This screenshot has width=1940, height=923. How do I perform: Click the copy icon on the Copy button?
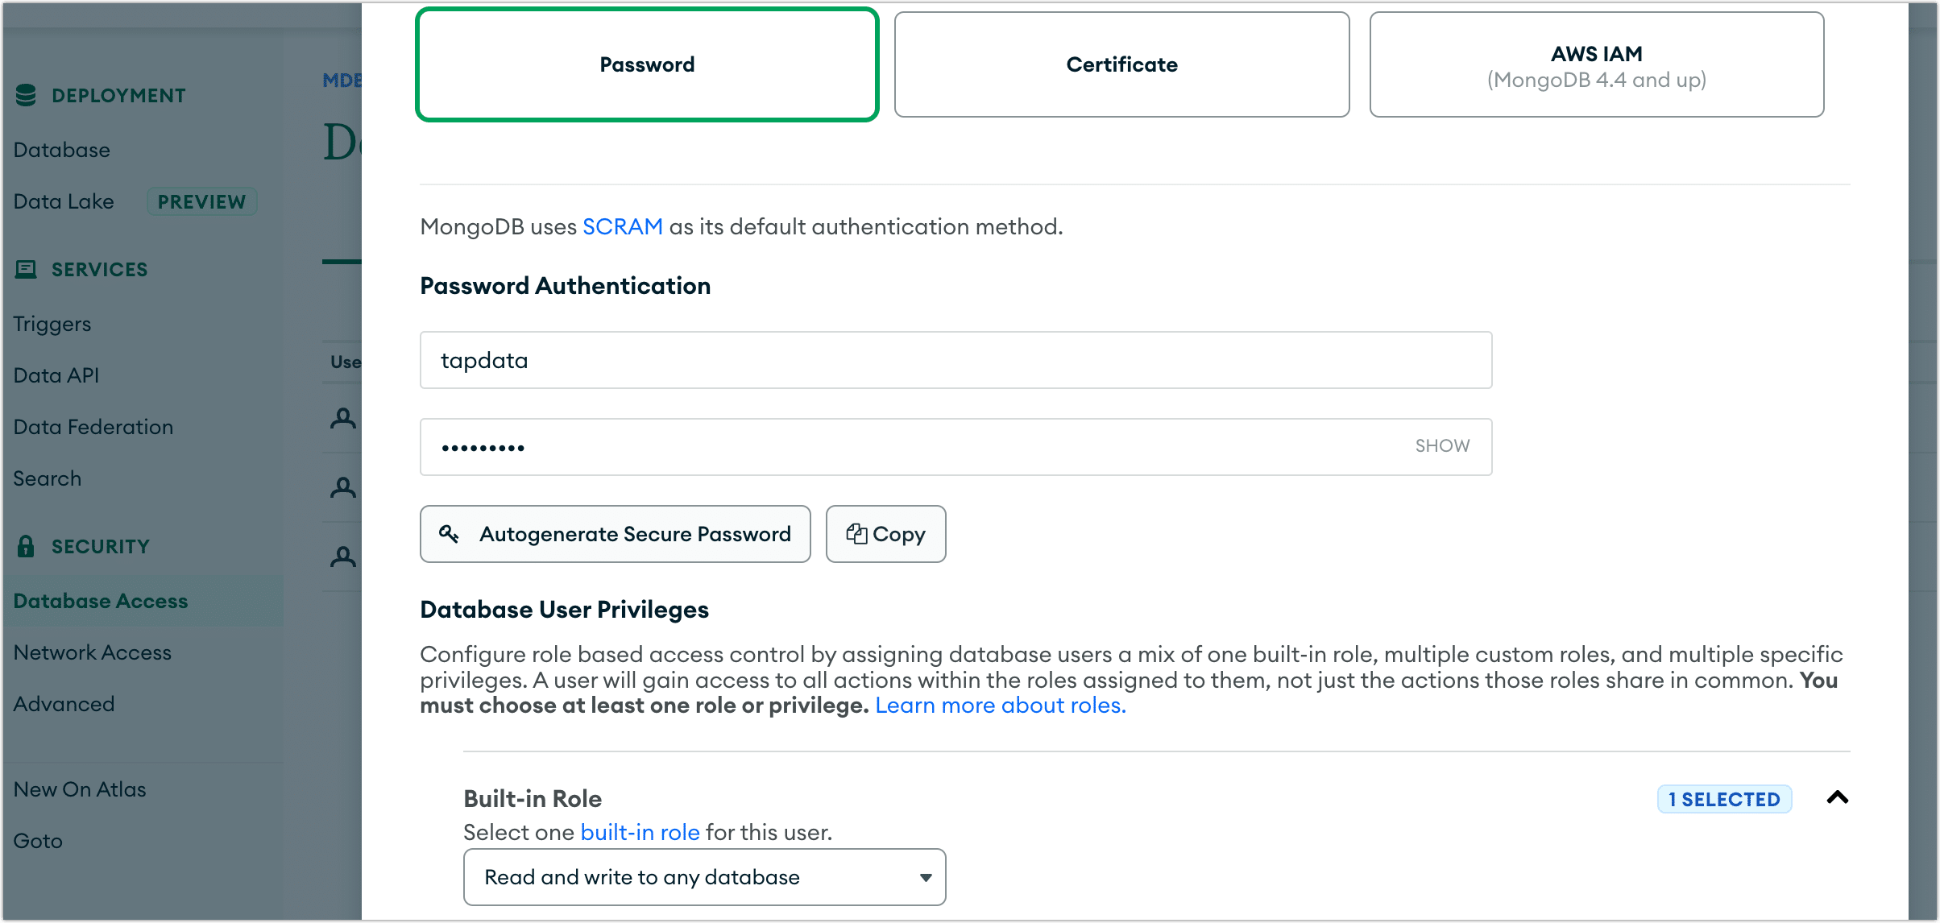(858, 533)
